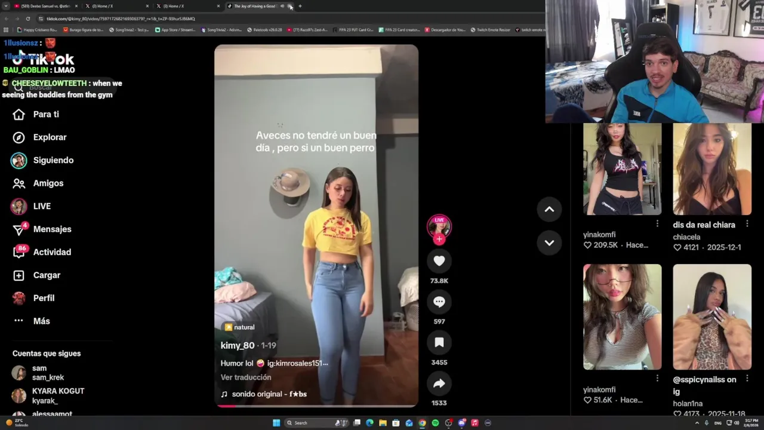764x430 pixels.
Task: Open Descargador de You... bookmark
Action: click(x=445, y=29)
